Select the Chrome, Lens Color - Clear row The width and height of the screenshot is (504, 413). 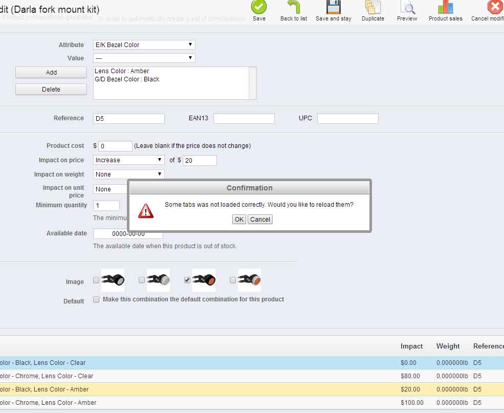(252, 376)
